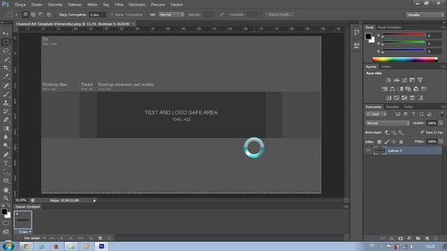Open the Katman menu
This screenshot has width=447, height=251.
coord(75,5)
